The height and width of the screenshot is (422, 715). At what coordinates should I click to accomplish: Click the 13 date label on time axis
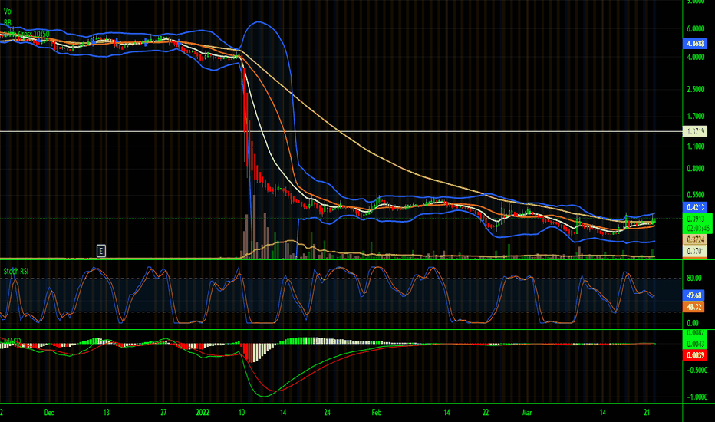pos(106,413)
